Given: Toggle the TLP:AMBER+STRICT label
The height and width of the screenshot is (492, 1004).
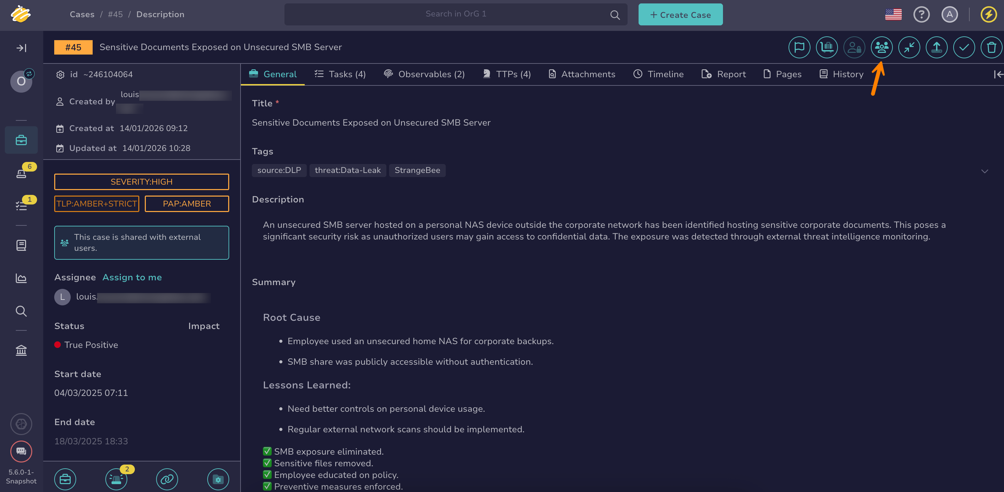Looking at the screenshot, I should point(97,204).
